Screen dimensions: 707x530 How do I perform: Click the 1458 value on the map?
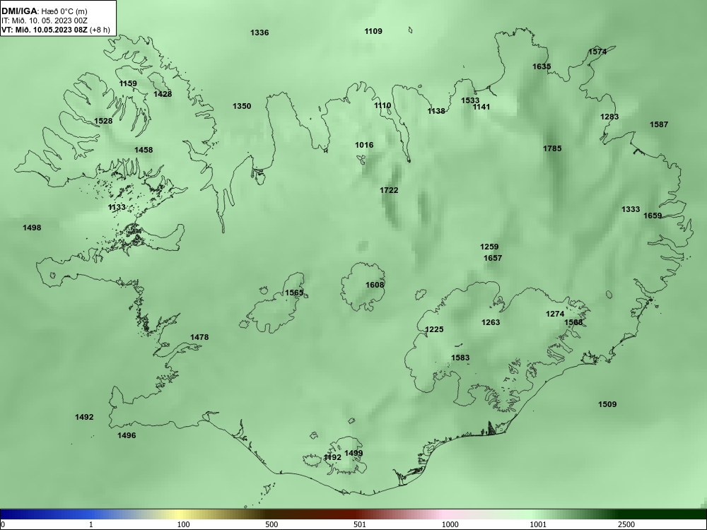[x=144, y=150]
